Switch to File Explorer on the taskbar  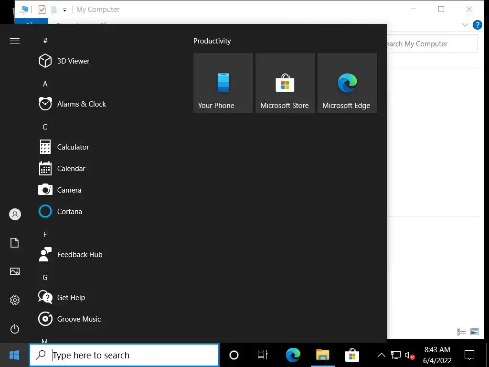pos(322,355)
